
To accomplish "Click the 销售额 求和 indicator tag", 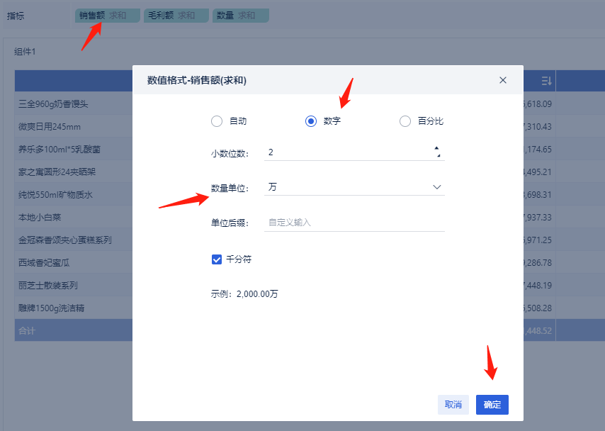I will (107, 16).
